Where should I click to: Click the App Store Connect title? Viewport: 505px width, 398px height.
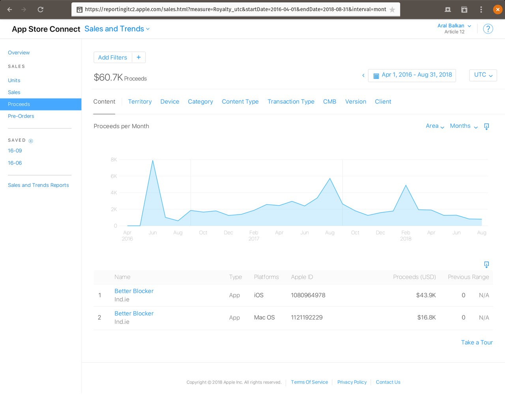pyautogui.click(x=46, y=29)
